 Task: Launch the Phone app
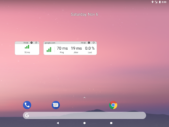(x=27, y=105)
